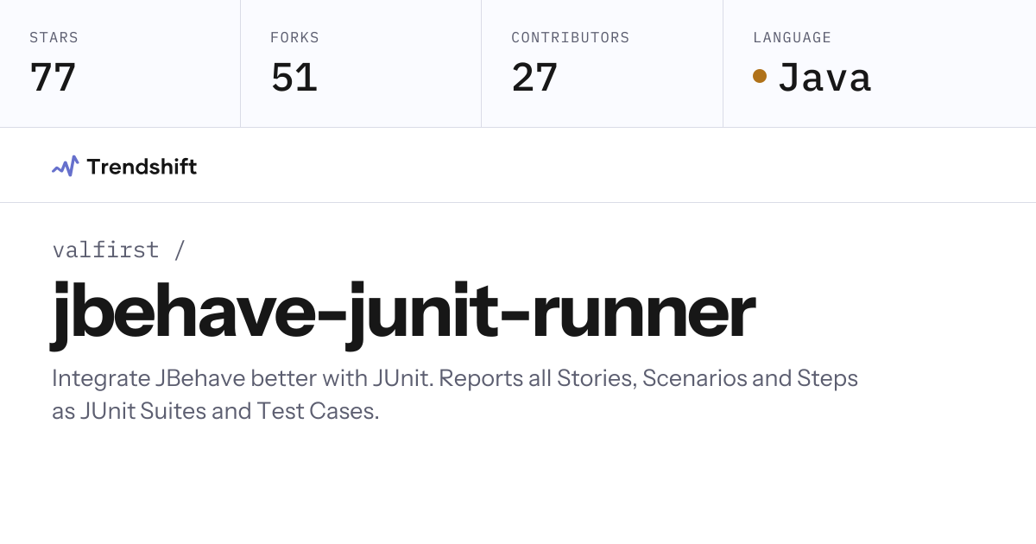Select the STARS label
Image resolution: width=1036 pixels, height=544 pixels.
click(54, 38)
